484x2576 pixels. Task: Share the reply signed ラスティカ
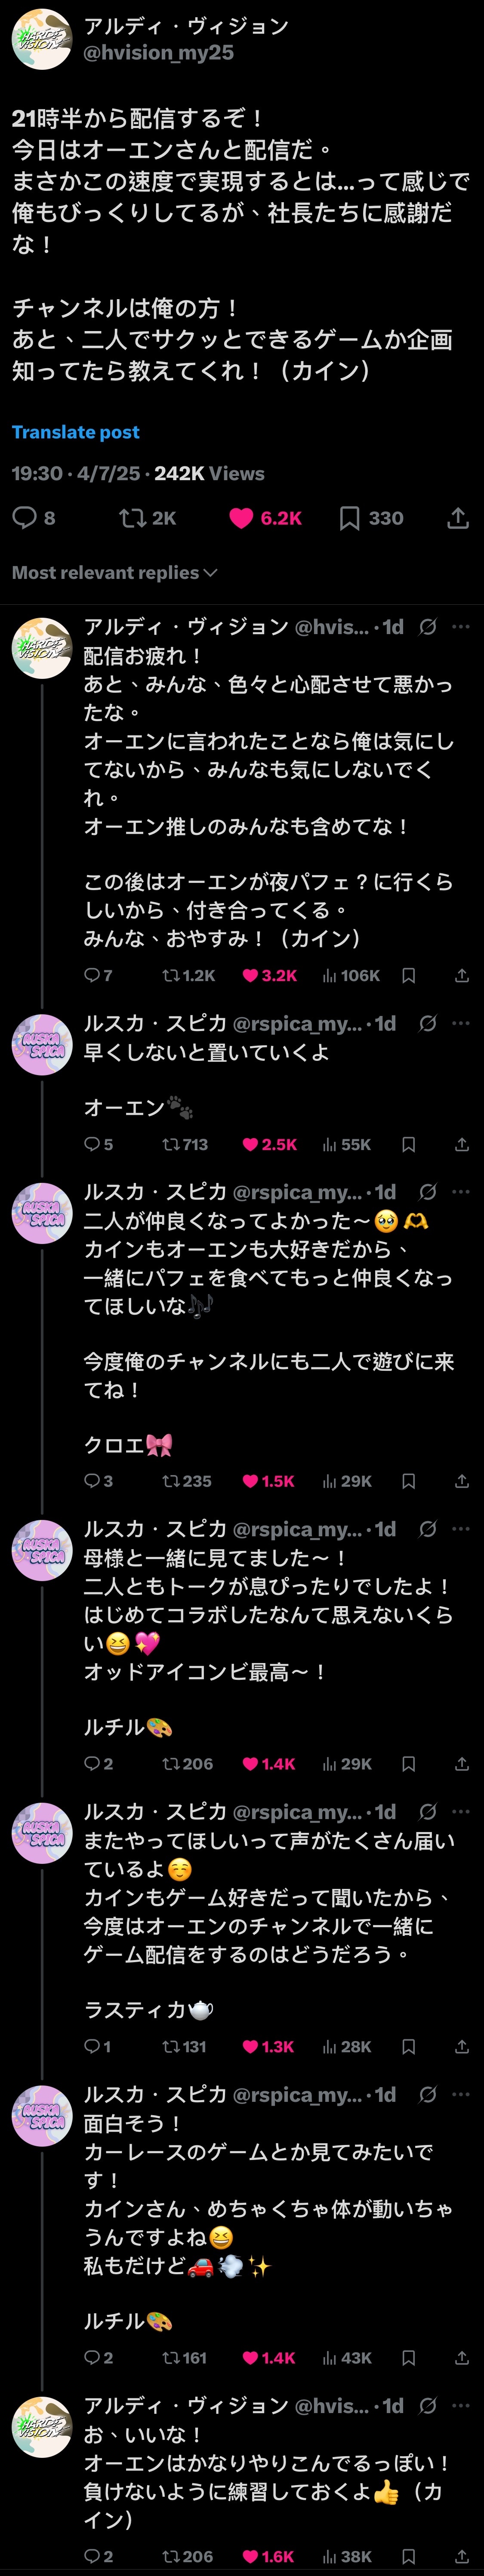(x=461, y=2046)
